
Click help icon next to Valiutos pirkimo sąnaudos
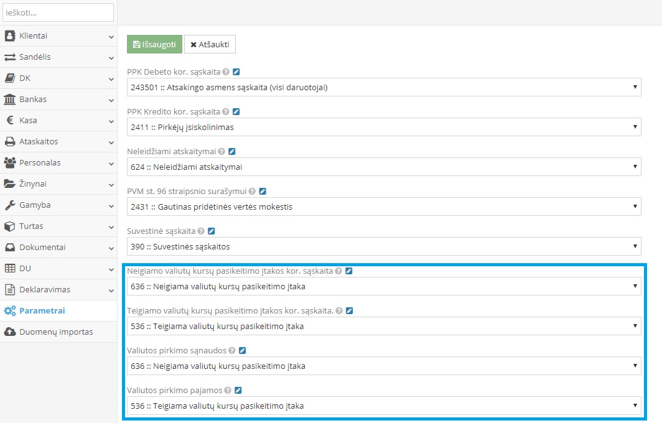click(231, 351)
